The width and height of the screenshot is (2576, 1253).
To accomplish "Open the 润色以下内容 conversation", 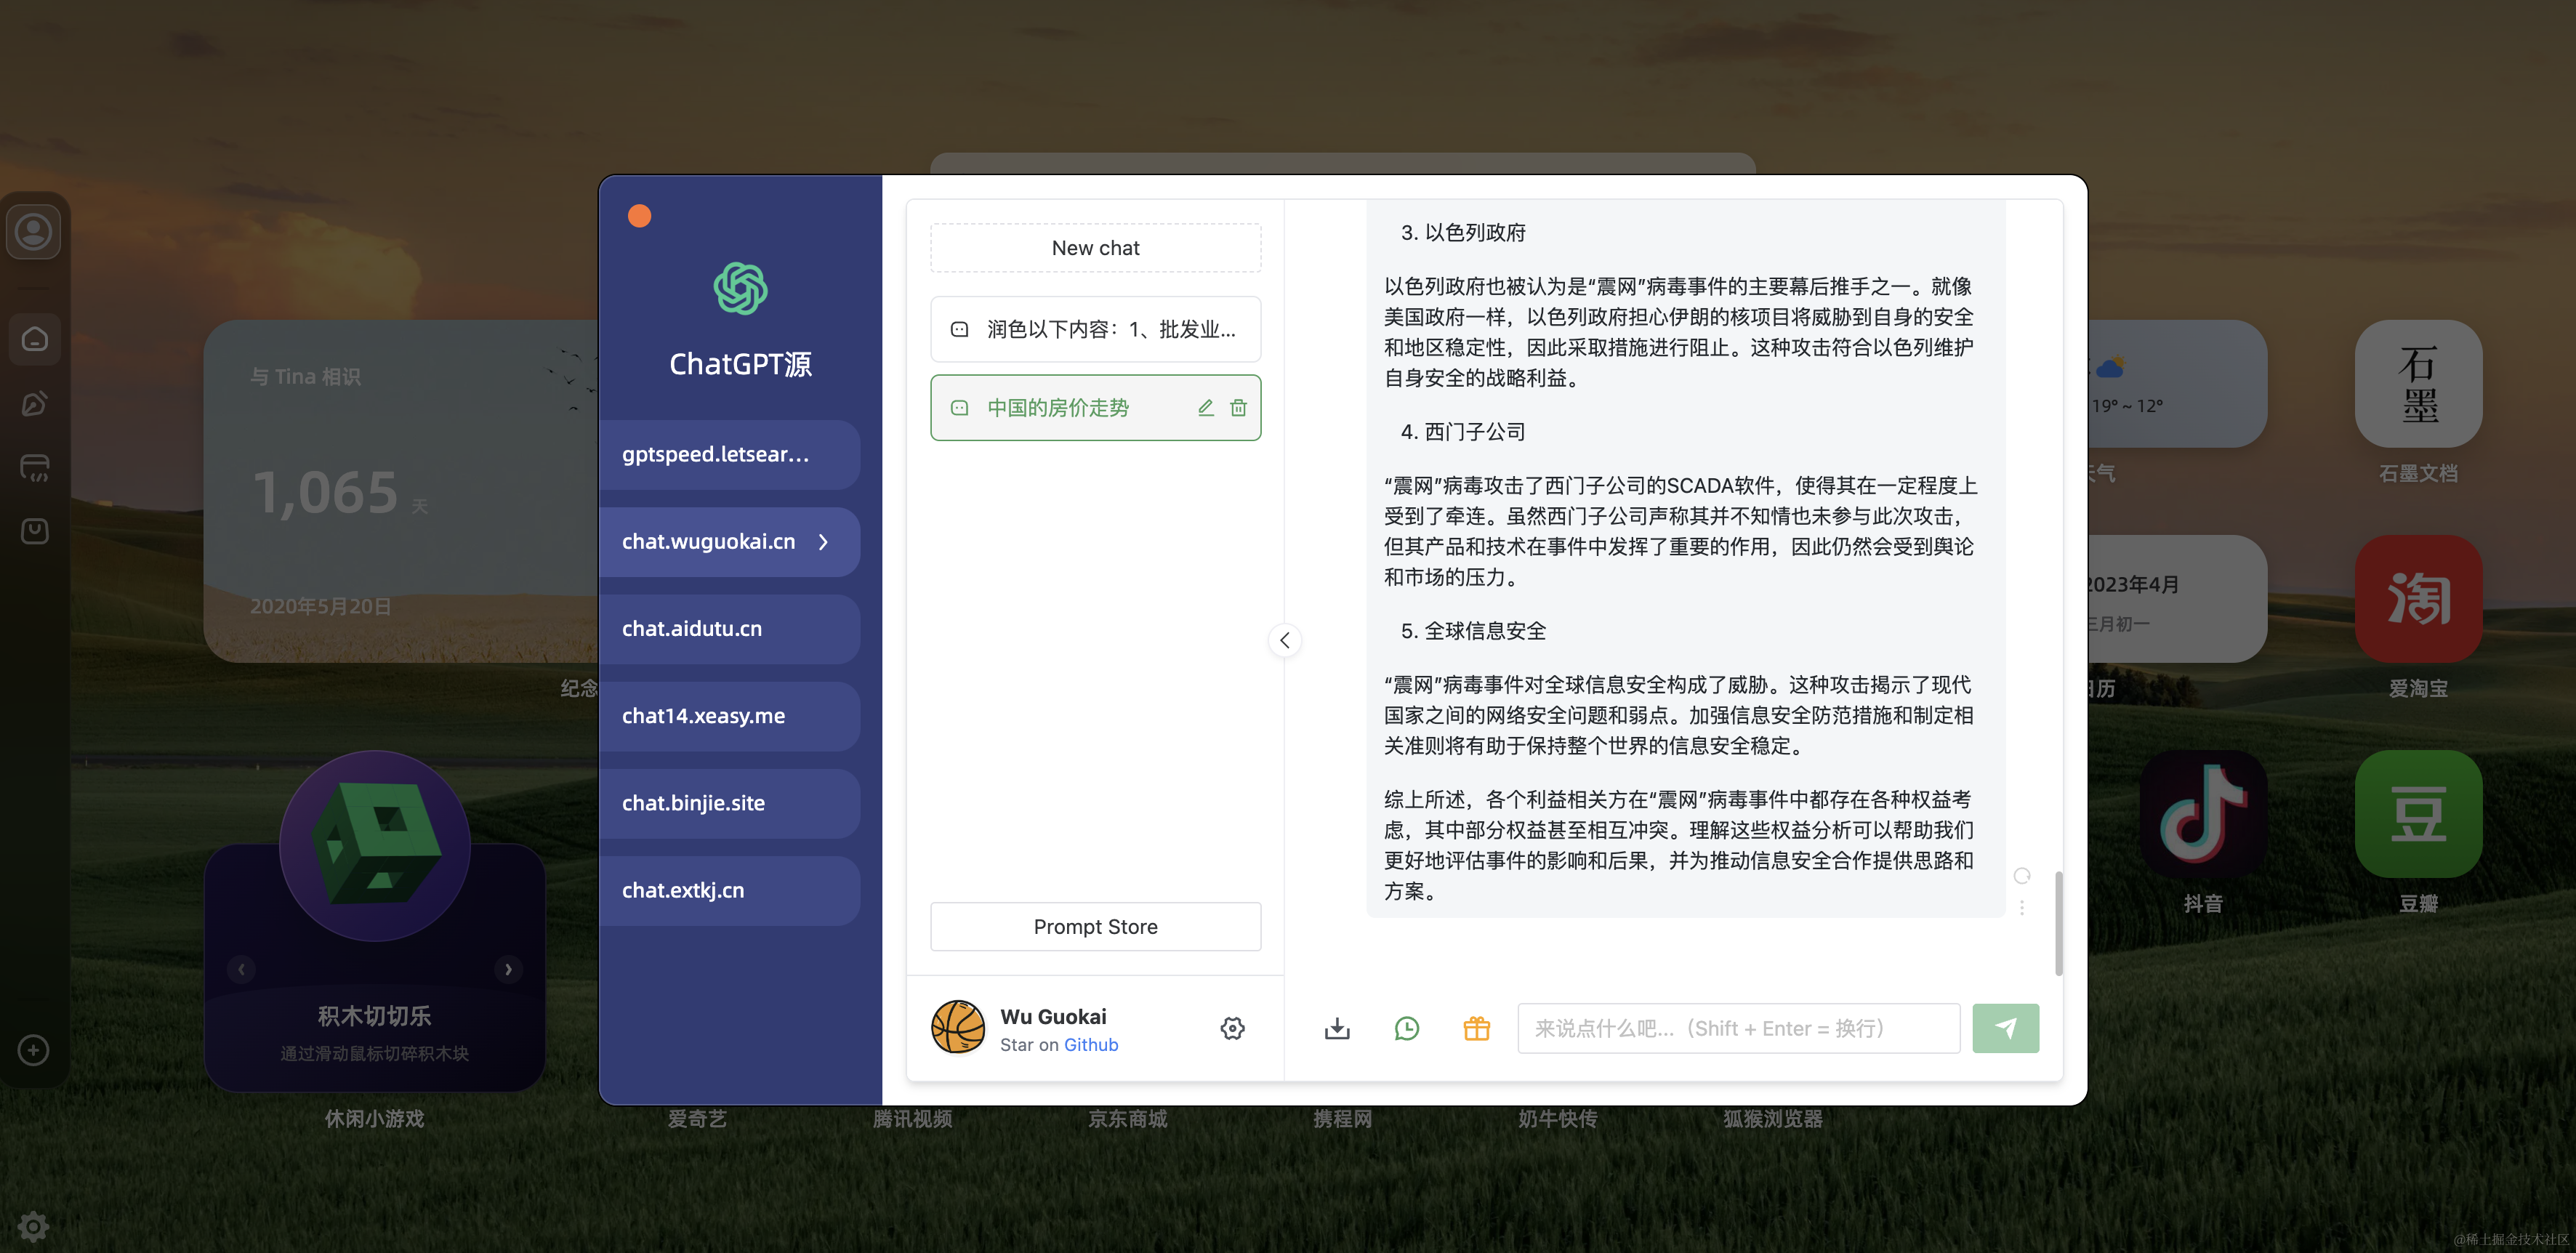I will (x=1095, y=329).
